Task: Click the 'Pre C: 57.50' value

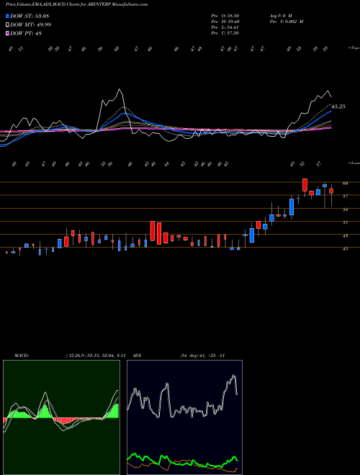Action: click(225, 33)
